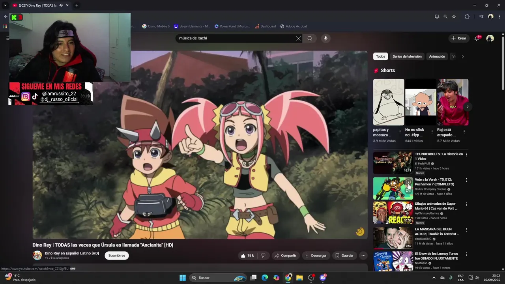Click the YouTube search magnifier button
The height and width of the screenshot is (284, 505).
[310, 38]
